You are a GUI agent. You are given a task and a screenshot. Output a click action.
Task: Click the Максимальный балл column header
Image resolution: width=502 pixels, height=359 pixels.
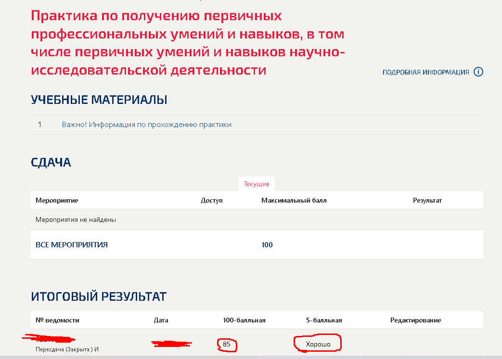[294, 200]
